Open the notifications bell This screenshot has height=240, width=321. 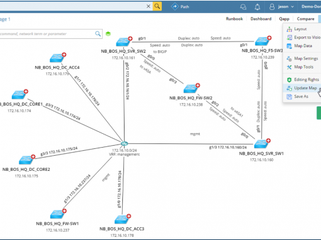pos(257,7)
